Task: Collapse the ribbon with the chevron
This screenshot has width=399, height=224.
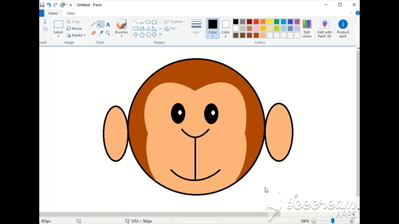Action: pyautogui.click(x=351, y=13)
